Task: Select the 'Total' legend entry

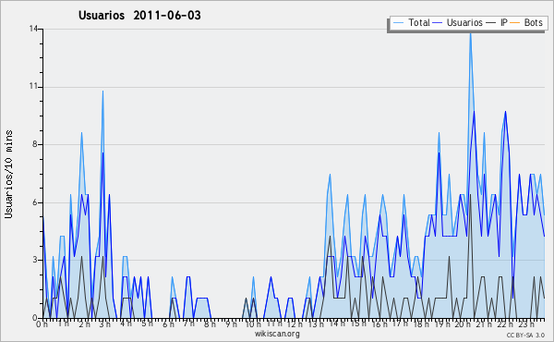Action: point(412,22)
